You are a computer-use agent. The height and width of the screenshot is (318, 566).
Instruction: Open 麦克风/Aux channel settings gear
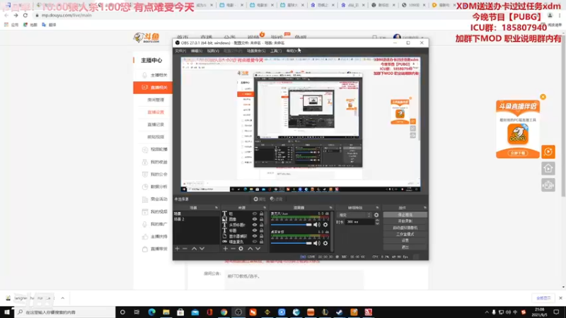325,225
